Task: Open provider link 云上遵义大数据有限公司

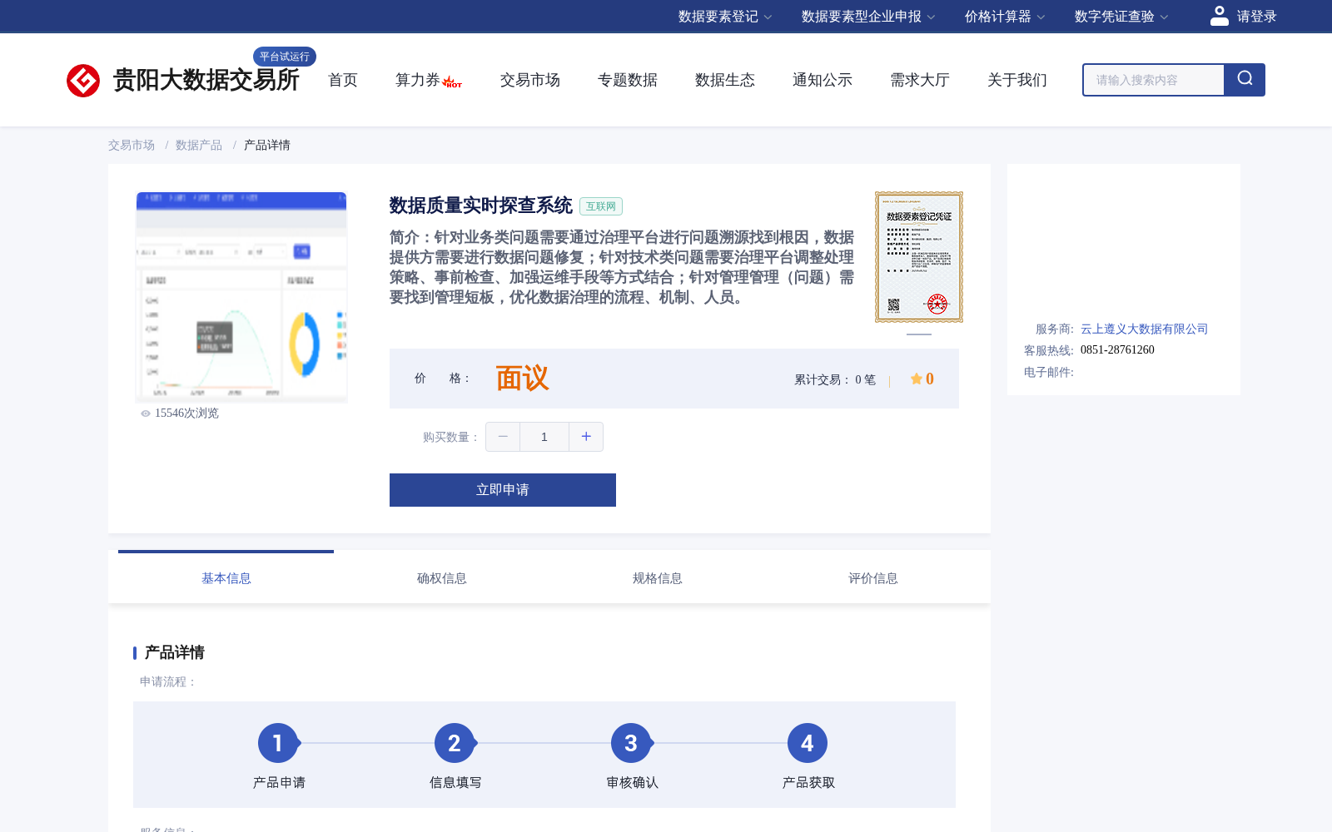Action: coord(1144,329)
